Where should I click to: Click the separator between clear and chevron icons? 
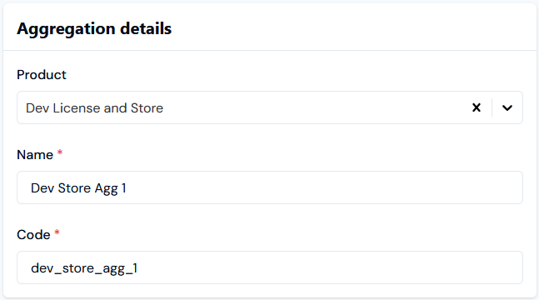[x=492, y=107]
